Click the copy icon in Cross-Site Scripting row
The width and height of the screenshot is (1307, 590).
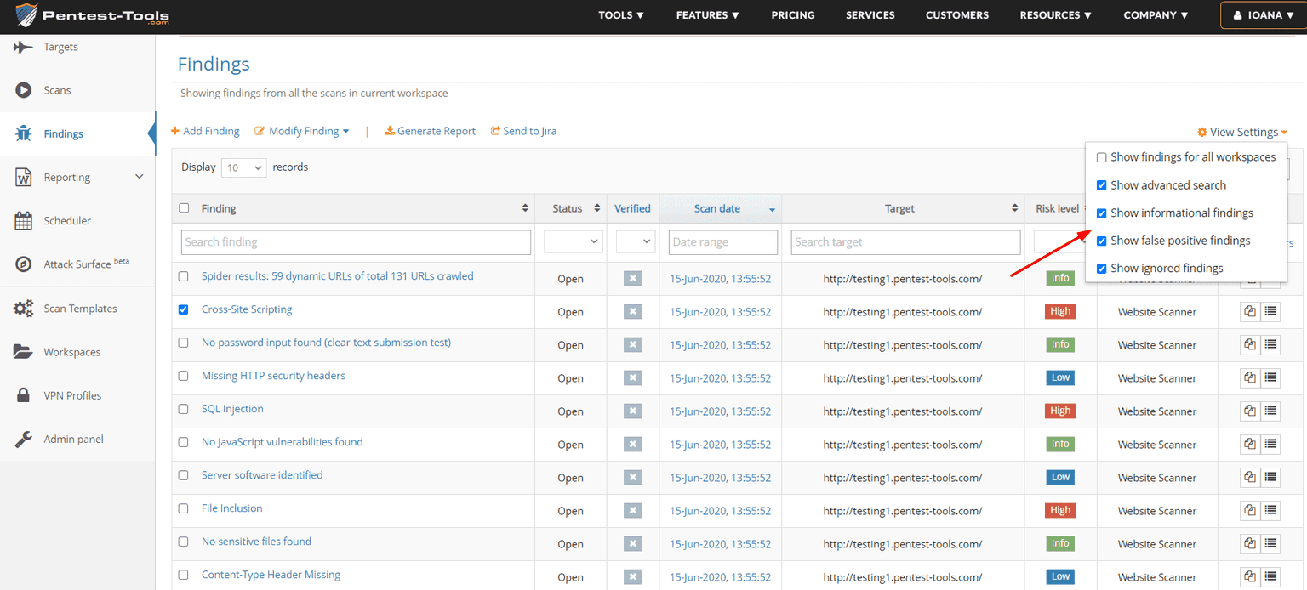pyautogui.click(x=1249, y=311)
